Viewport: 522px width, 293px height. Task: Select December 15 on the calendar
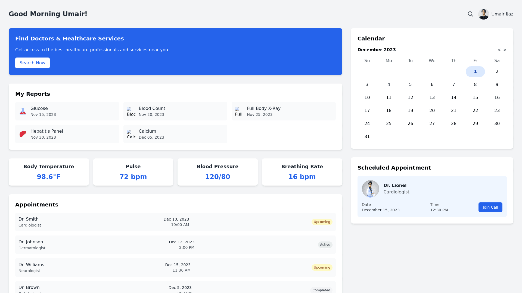(x=475, y=98)
